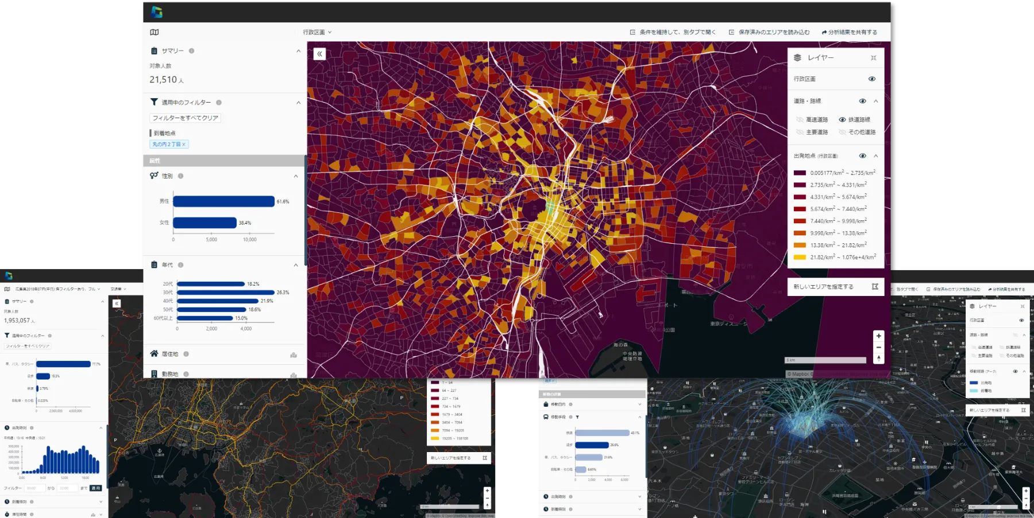Click the home icon next to 居住地
The image size is (1034, 518).
point(154,353)
